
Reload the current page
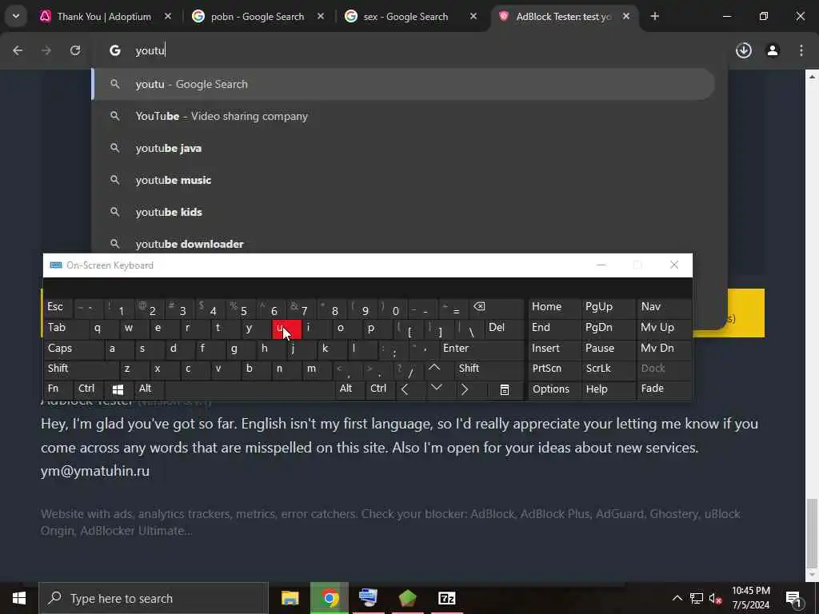click(75, 50)
